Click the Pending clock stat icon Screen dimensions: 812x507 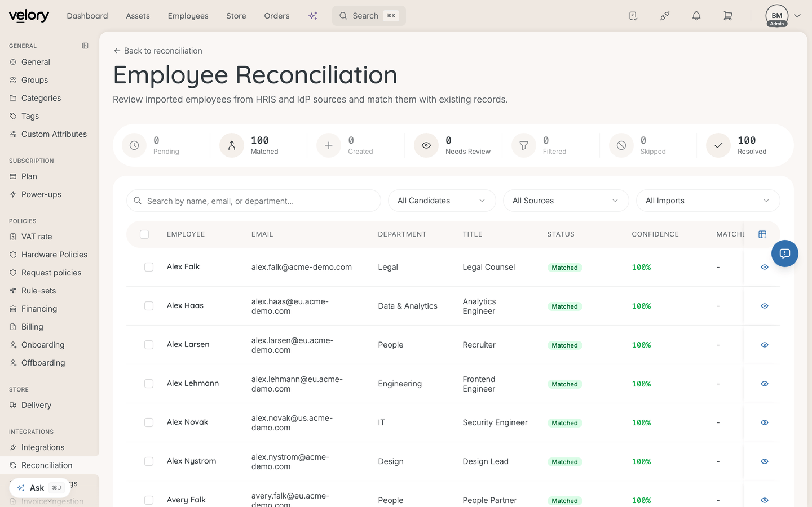tap(134, 145)
